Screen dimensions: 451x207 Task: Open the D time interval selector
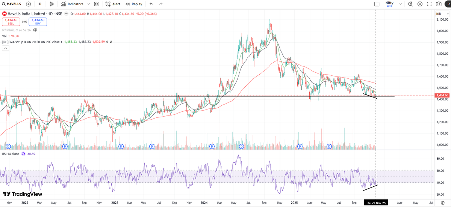point(40,4)
